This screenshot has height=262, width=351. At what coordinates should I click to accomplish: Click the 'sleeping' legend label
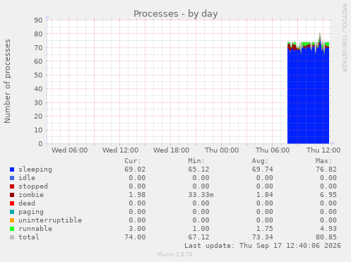tap(35, 169)
